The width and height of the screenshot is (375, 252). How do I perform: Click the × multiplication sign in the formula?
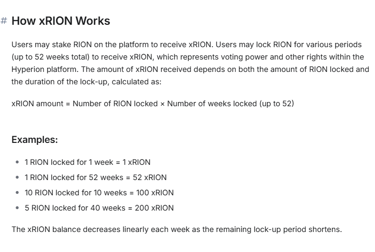click(162, 103)
